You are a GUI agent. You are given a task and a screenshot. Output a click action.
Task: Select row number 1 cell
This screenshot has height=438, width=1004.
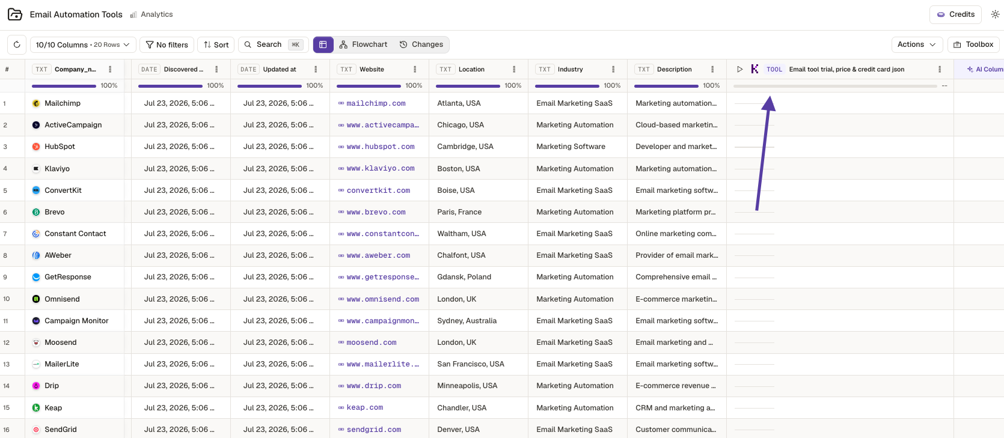tap(12, 103)
